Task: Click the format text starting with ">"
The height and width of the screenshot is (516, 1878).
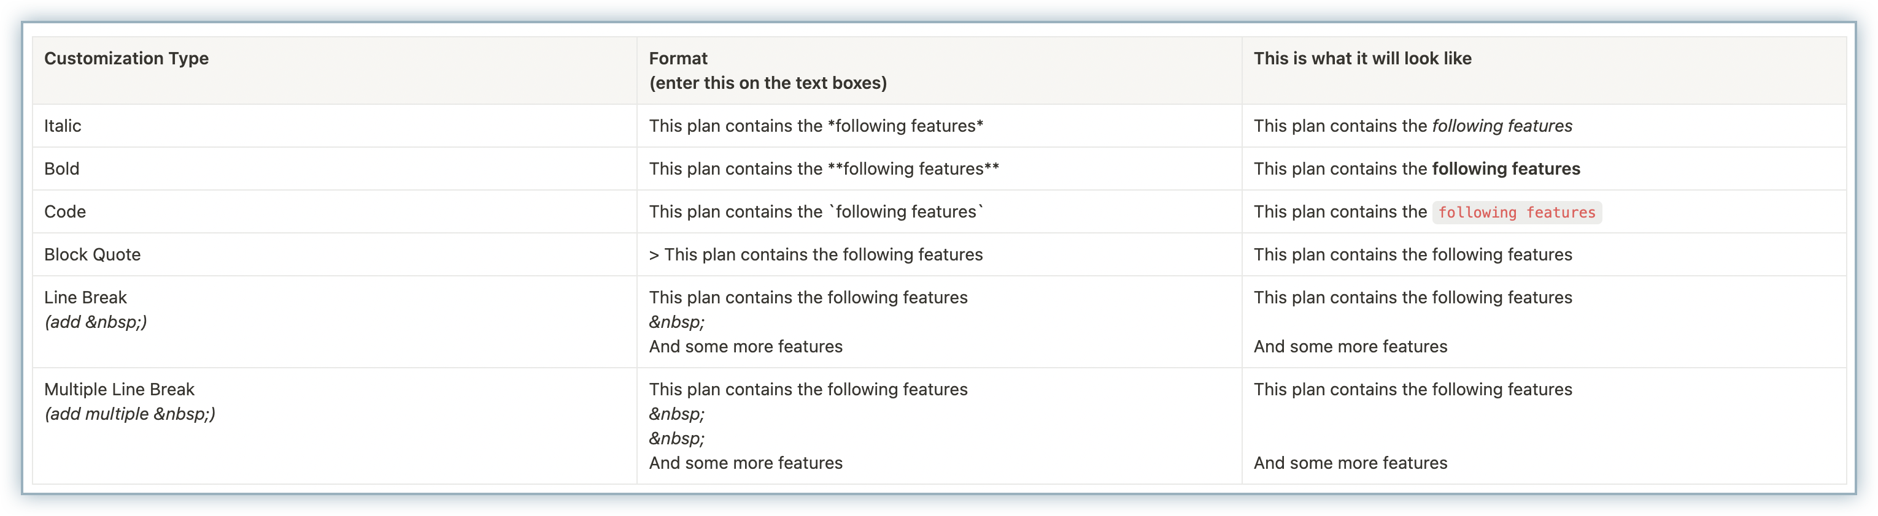Action: tap(816, 255)
